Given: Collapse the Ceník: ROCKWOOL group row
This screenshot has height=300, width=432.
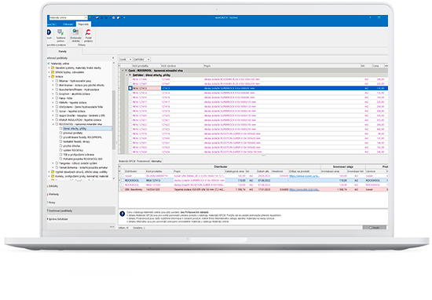Looking at the screenshot, I should (x=123, y=71).
